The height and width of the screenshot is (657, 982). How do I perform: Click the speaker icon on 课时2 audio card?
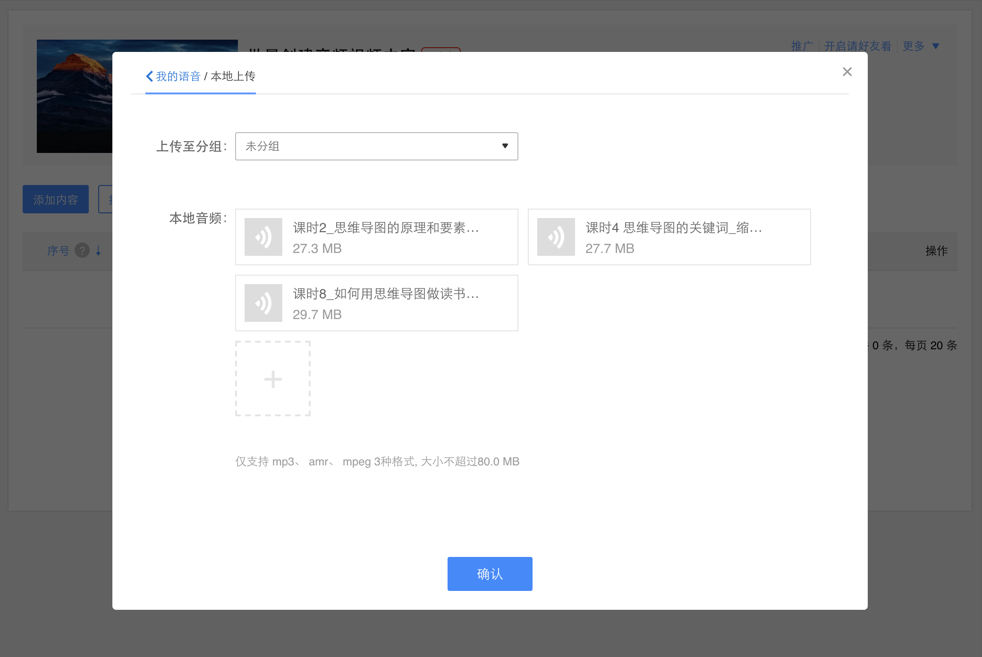[263, 236]
